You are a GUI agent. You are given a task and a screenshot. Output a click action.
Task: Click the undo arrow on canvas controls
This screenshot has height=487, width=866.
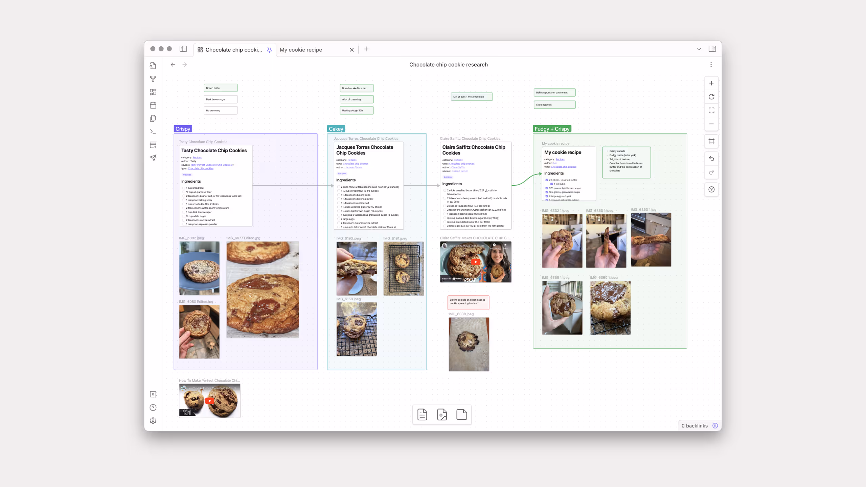(x=711, y=159)
